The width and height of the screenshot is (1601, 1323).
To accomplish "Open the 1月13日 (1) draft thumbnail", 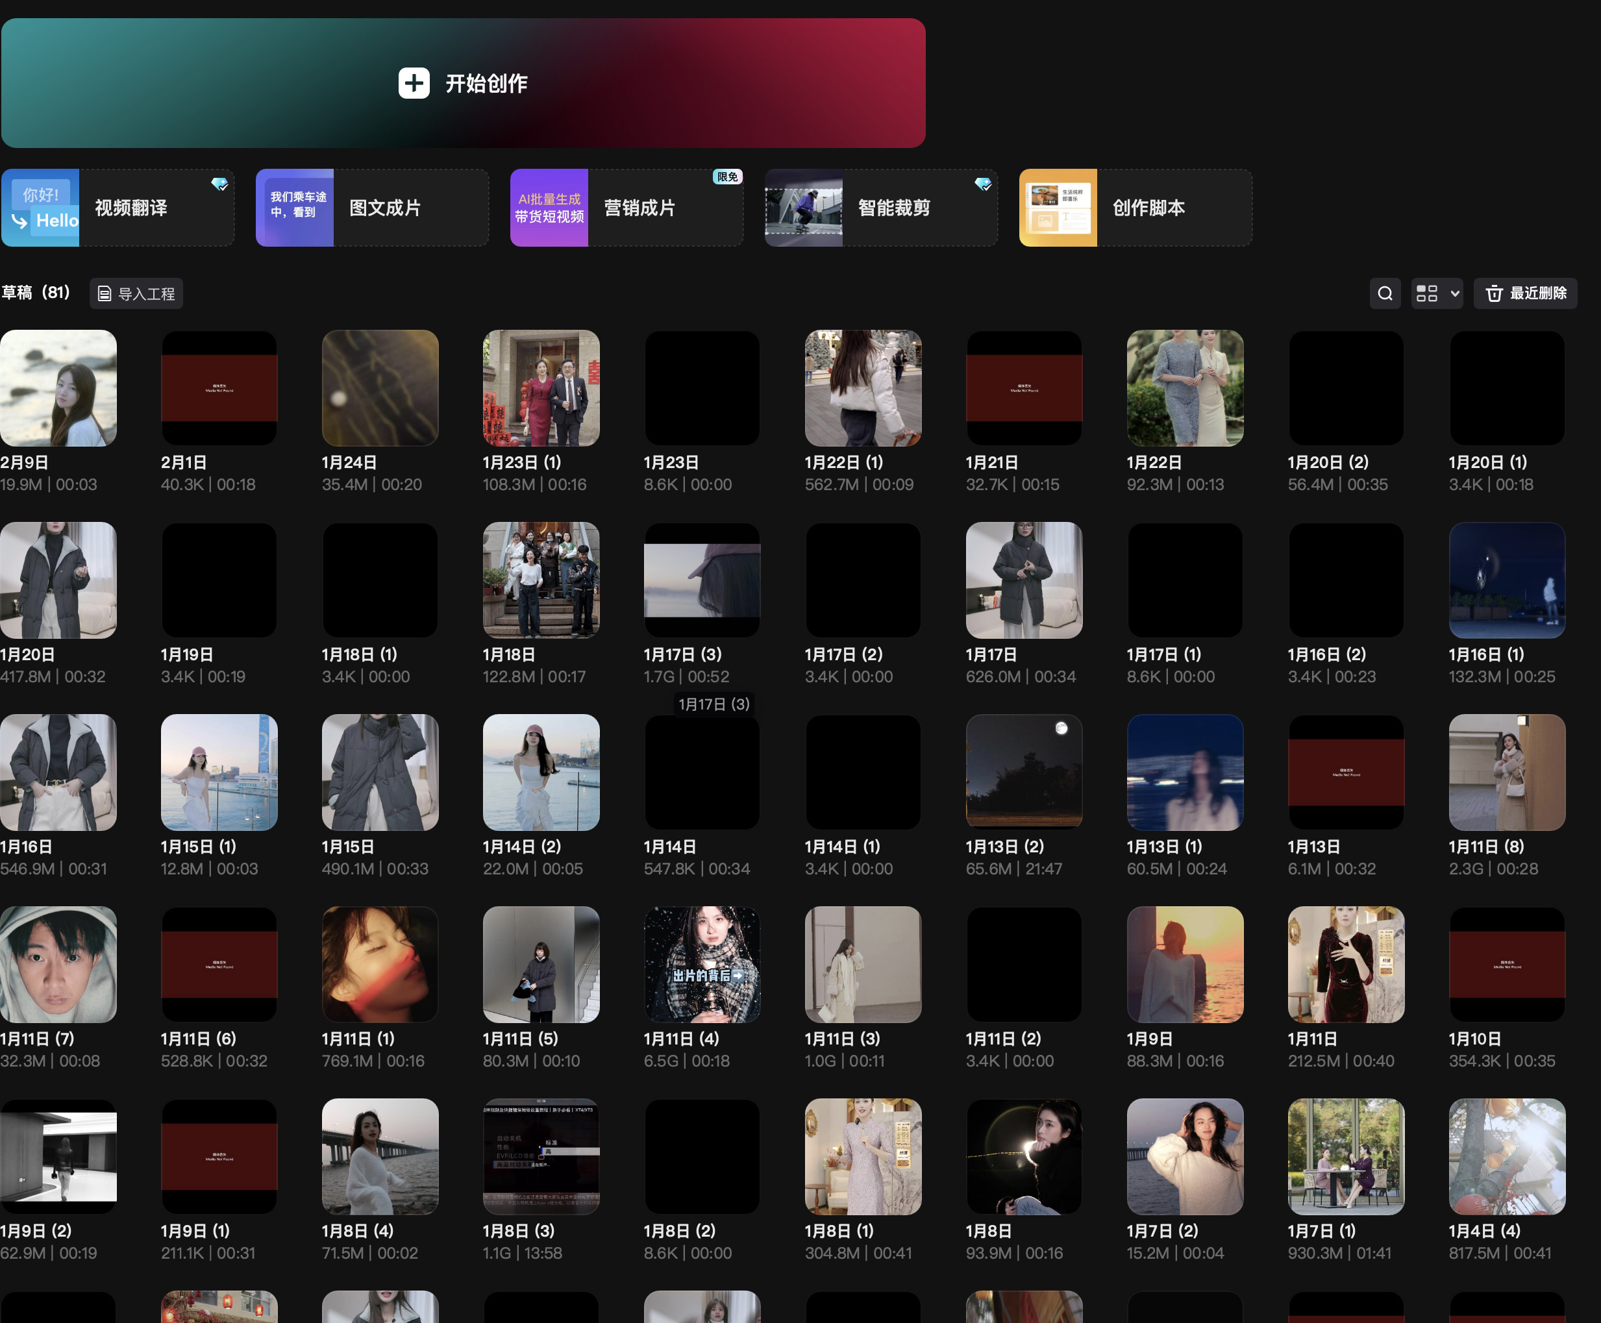I will [1185, 772].
